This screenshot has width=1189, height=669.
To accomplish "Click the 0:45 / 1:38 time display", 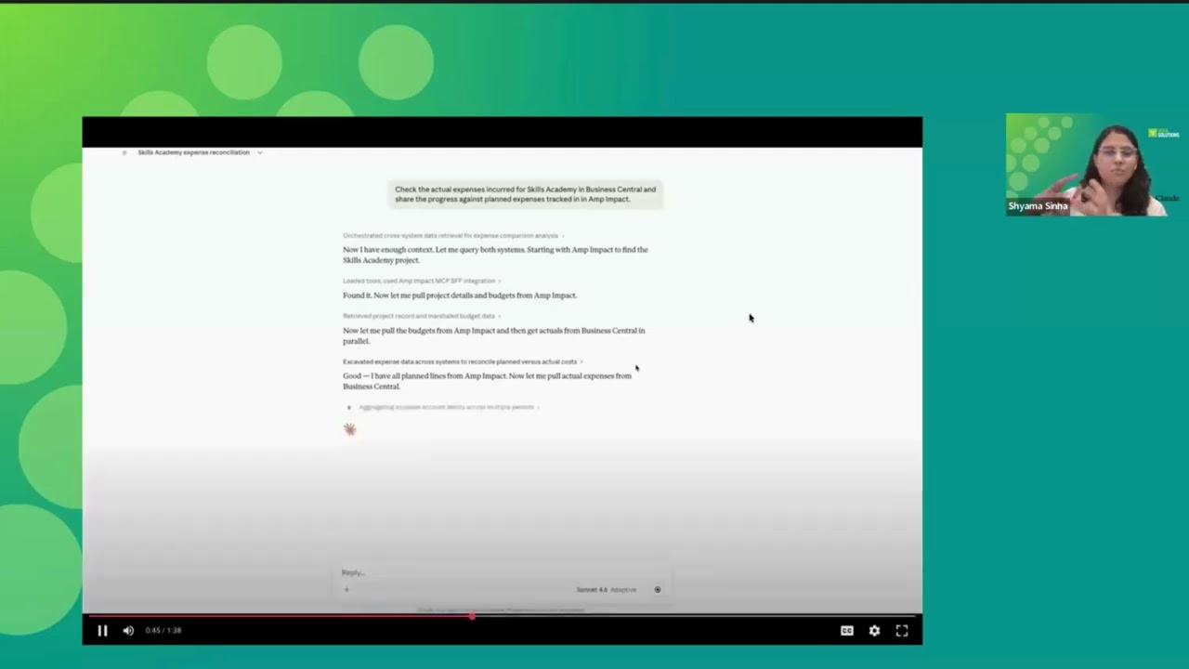I will (163, 630).
